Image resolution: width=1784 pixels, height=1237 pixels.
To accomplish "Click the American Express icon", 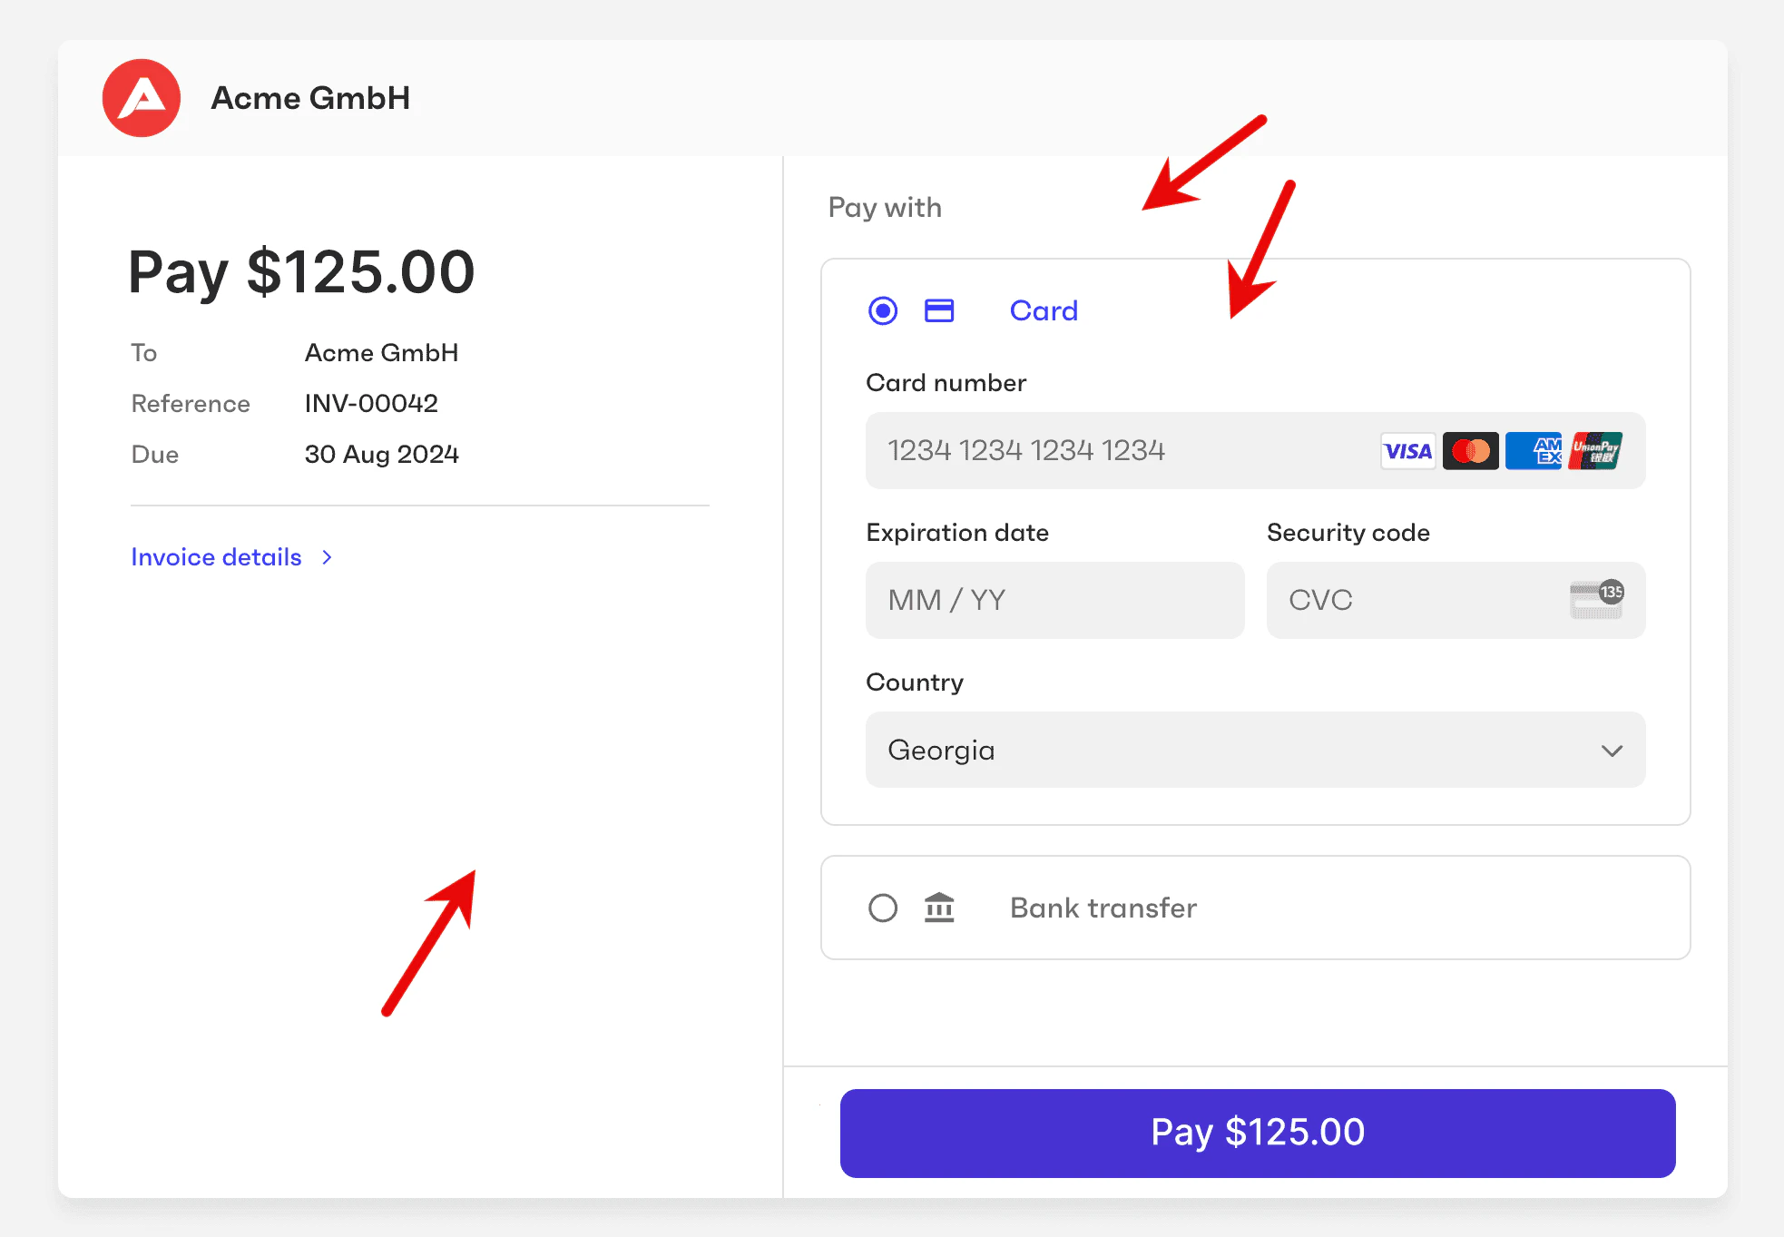I will coord(1534,450).
